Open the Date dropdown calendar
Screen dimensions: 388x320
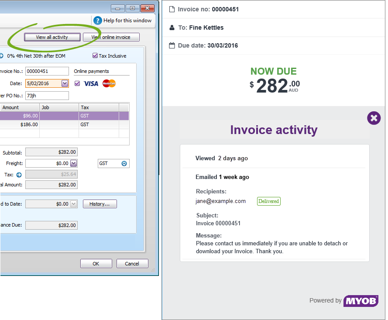tap(65, 83)
